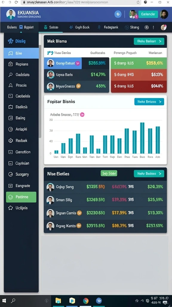Click the Sungany sidebar icon

coord(10,174)
